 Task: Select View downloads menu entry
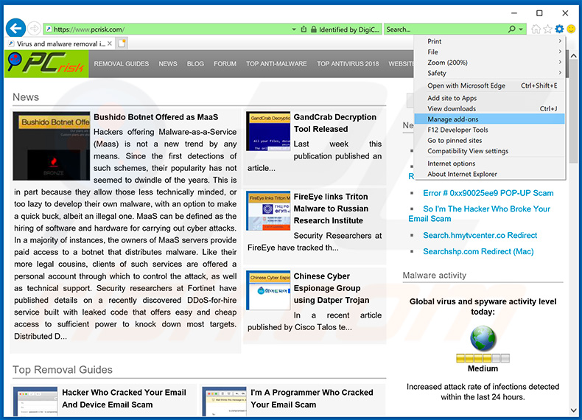pos(490,109)
